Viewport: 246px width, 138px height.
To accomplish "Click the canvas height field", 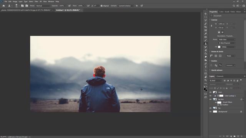I will 221,28.
